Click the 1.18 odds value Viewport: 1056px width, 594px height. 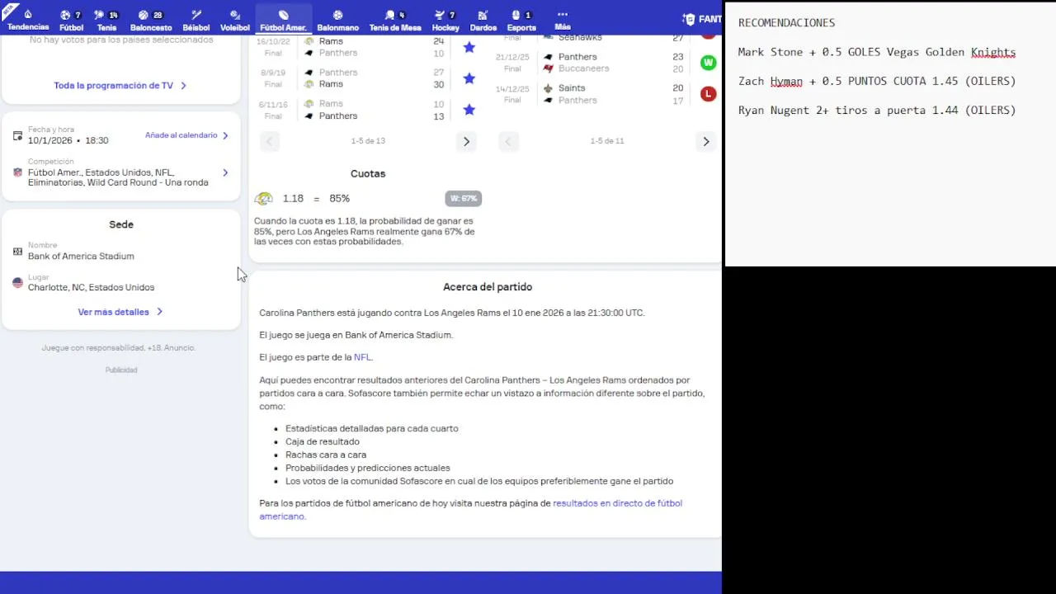pos(293,199)
